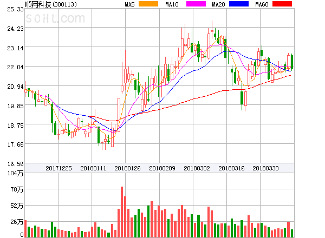The height and width of the screenshot is (238, 325).
Task: Click the 25.33 price axis label
Action: tap(15, 9)
